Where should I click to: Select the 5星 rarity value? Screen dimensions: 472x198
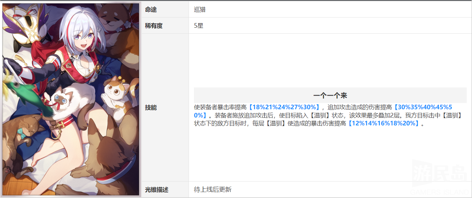coord(199,25)
